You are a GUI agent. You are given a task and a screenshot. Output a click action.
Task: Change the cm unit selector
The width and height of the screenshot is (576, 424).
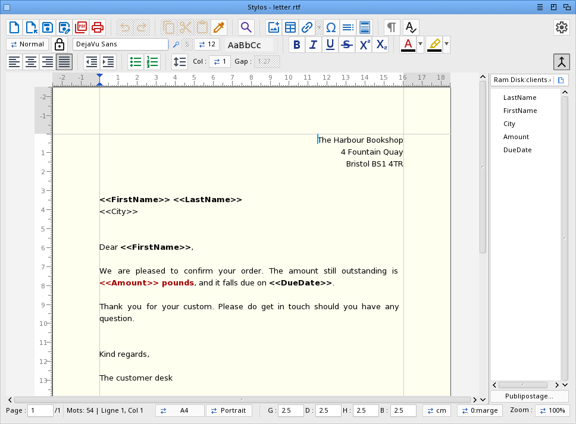437,410
